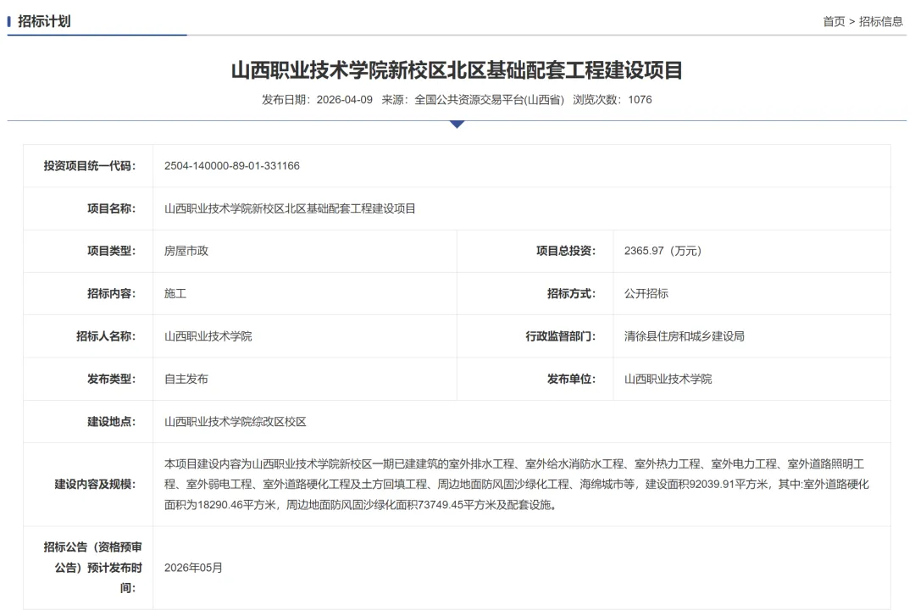Click the view count 1076

[x=640, y=100]
